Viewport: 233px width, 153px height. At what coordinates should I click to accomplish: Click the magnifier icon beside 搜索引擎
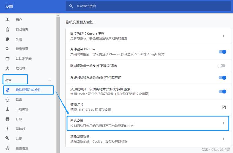click(x=7, y=49)
